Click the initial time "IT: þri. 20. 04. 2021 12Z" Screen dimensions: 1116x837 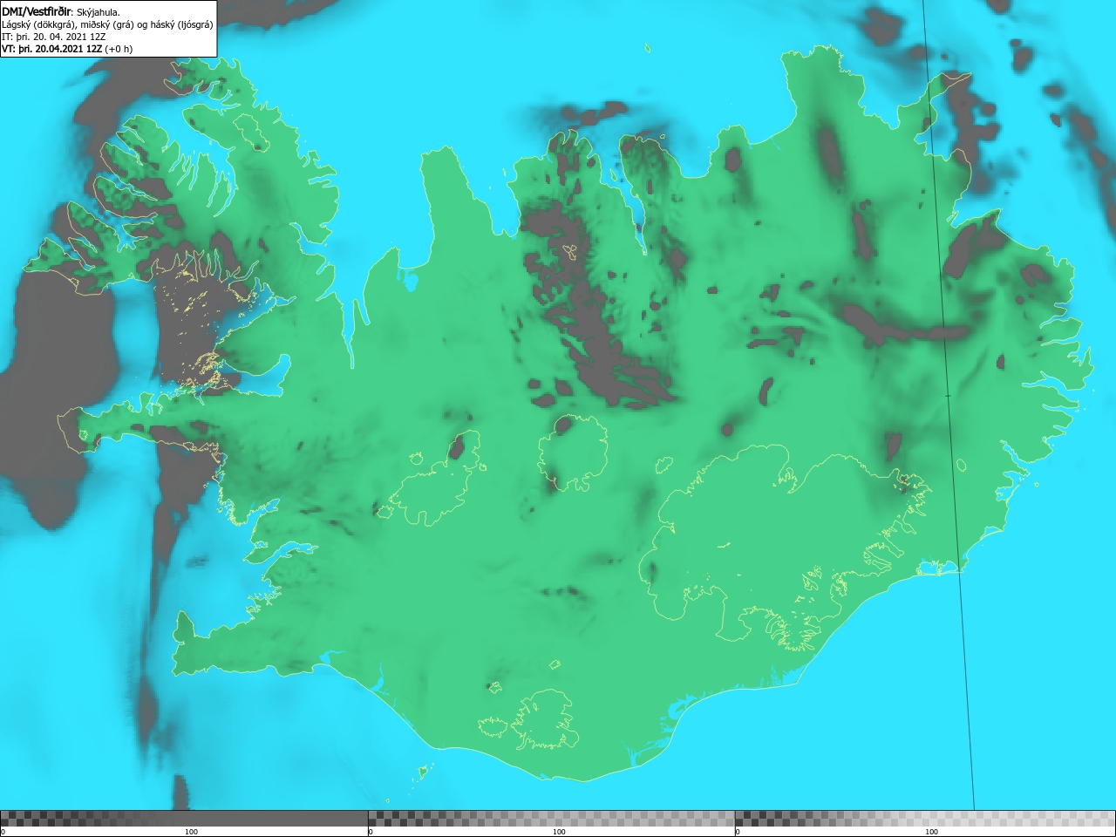54,37
